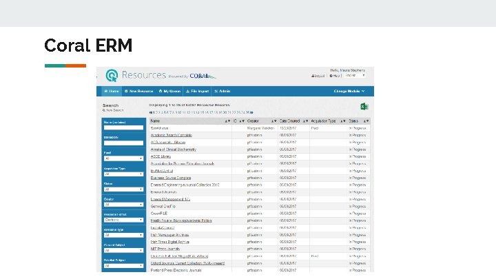This screenshot has height=279, width=496.
Task: Open the Home tab
Action: [x=112, y=91]
